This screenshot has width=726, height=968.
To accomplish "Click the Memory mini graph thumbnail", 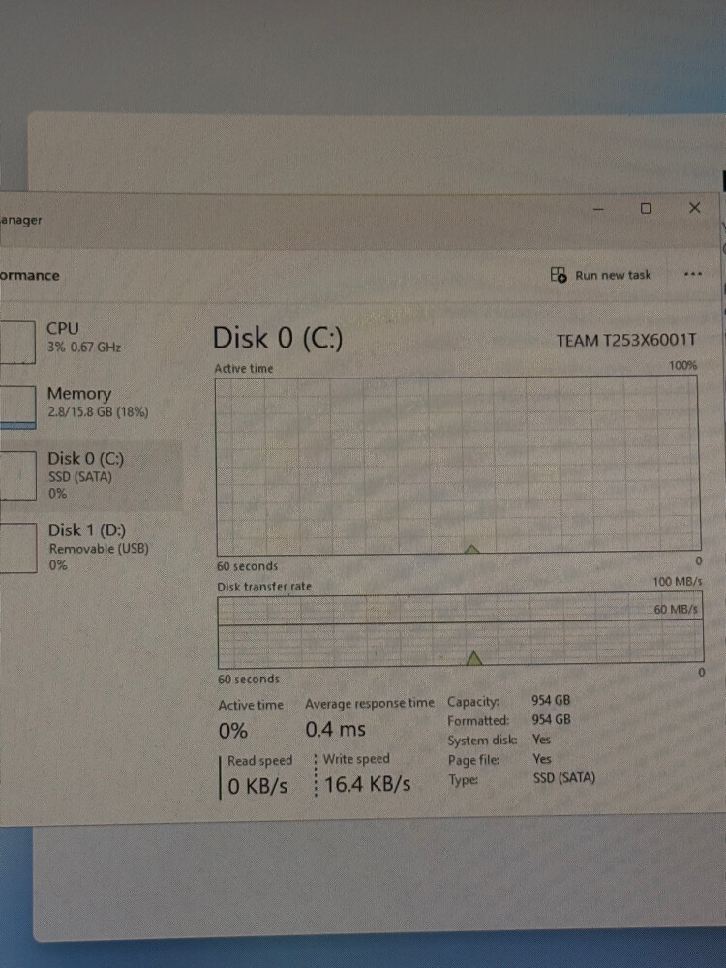I will tap(17, 407).
